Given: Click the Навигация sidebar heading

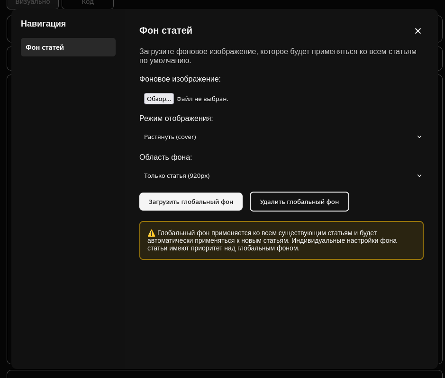Looking at the screenshot, I should pyautogui.click(x=43, y=24).
